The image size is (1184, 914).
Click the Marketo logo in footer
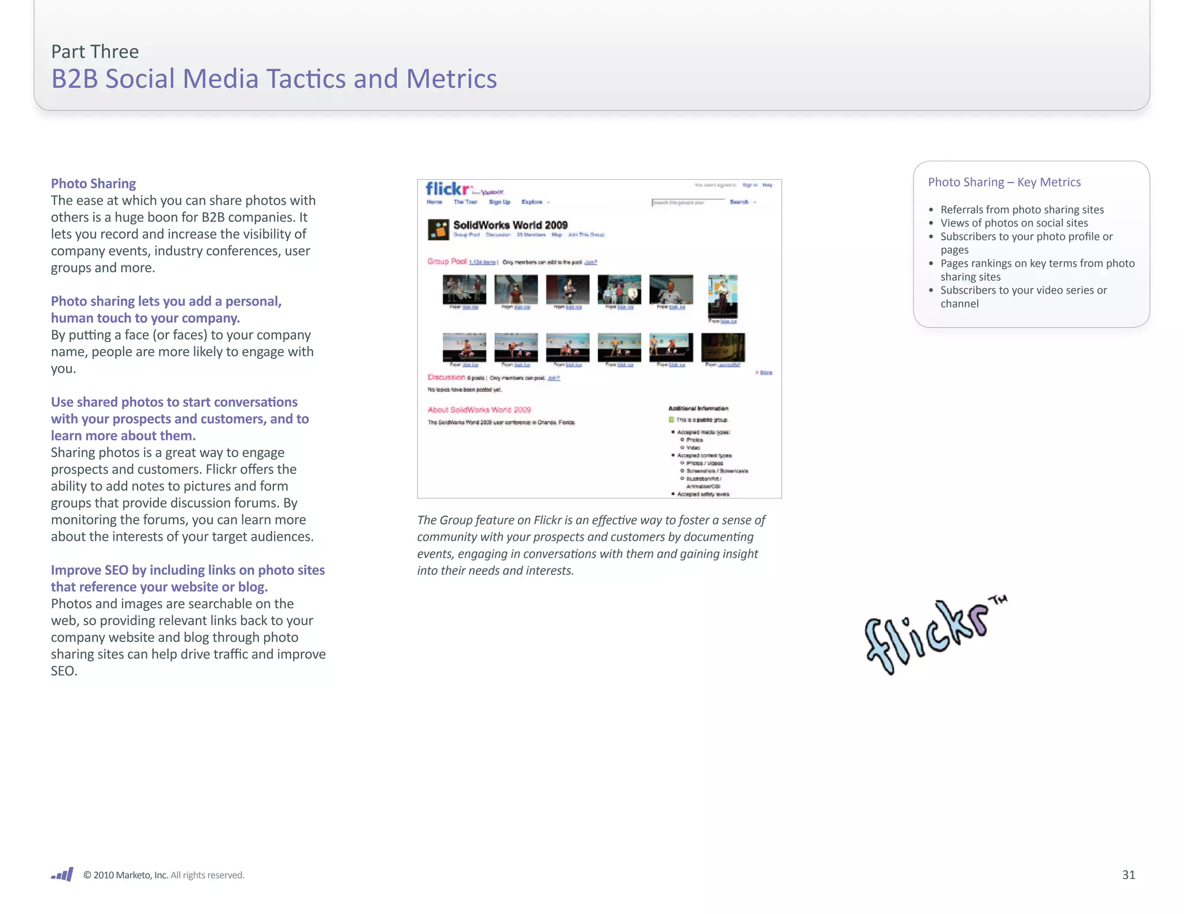62,874
